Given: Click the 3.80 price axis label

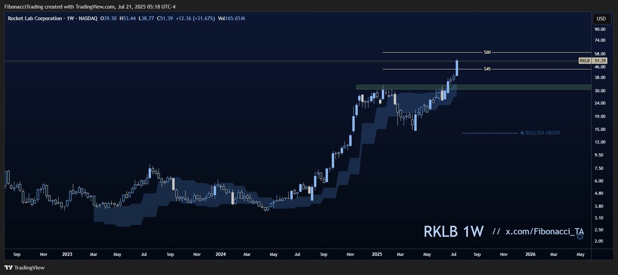Looking at the screenshot, I should click(x=598, y=206).
